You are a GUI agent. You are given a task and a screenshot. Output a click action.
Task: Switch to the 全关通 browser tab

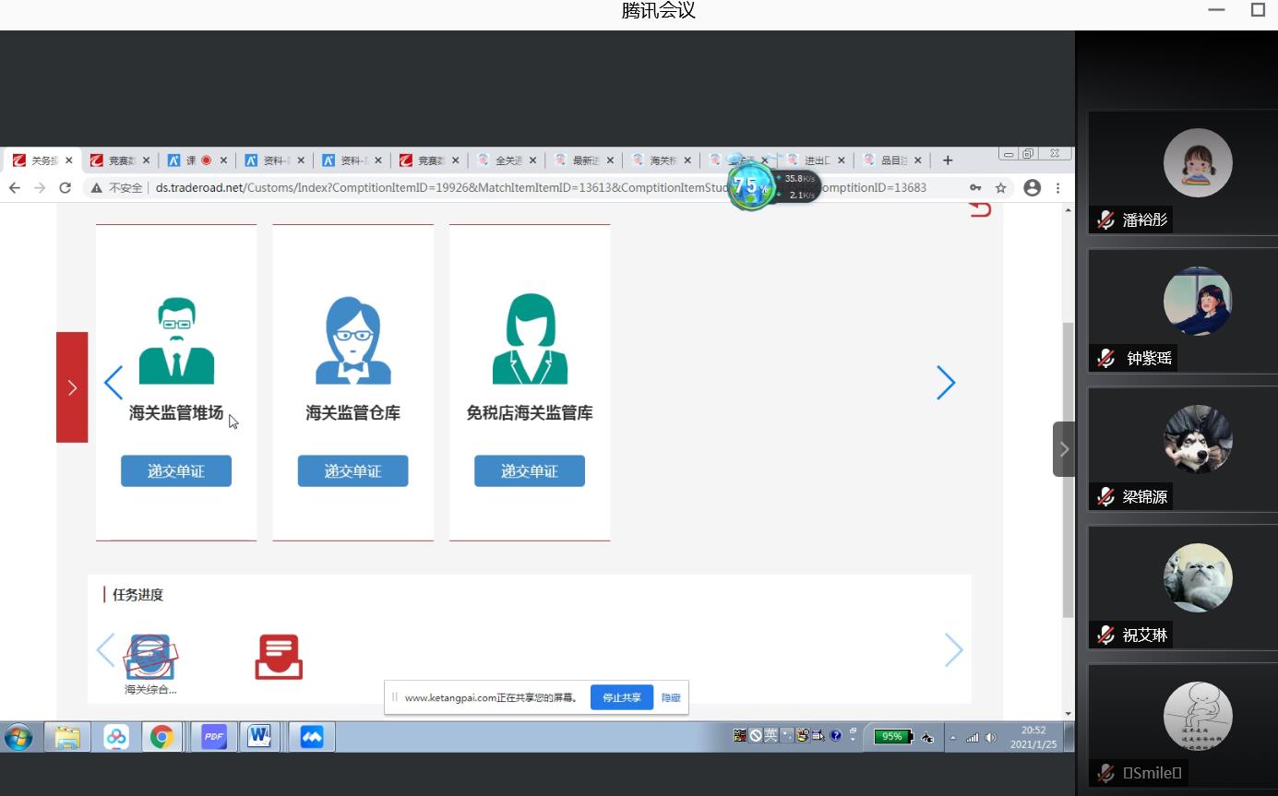[507, 160]
